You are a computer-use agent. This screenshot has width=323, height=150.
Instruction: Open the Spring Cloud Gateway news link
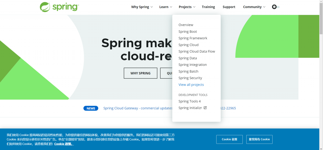(138, 108)
